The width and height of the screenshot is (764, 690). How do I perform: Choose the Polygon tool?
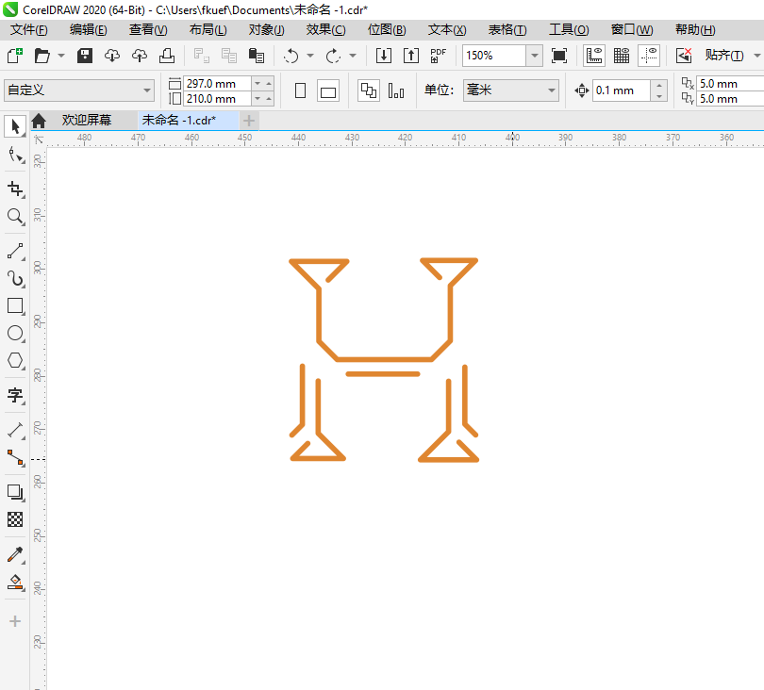[x=15, y=360]
